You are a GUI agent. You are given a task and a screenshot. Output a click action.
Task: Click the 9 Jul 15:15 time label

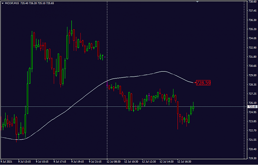point(42,162)
